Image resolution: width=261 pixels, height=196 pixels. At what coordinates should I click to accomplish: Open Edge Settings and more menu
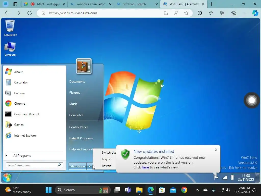244,13
